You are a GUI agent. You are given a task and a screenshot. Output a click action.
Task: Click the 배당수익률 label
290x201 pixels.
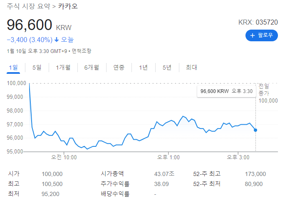click(115, 194)
